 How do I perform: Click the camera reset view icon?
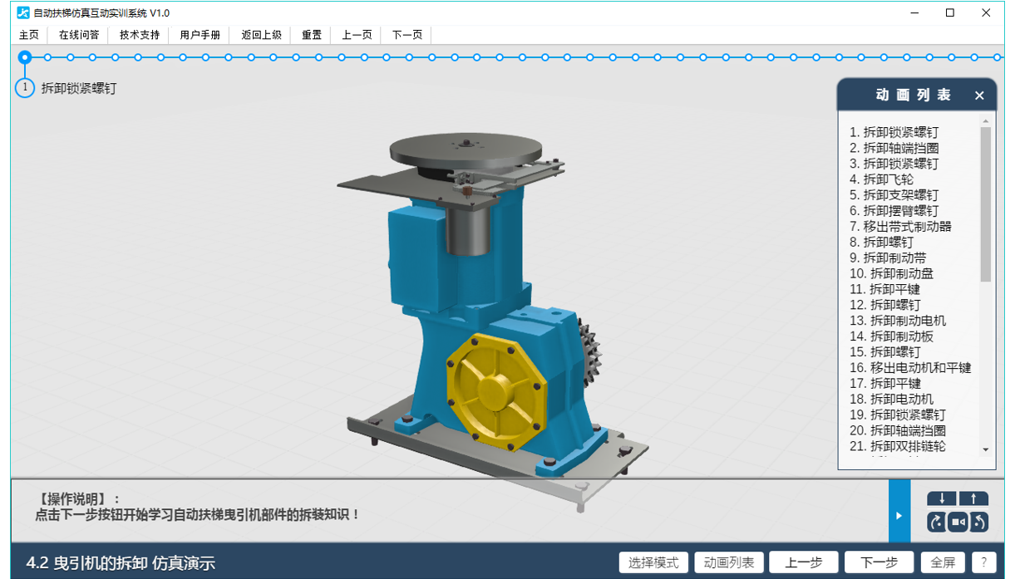(958, 522)
